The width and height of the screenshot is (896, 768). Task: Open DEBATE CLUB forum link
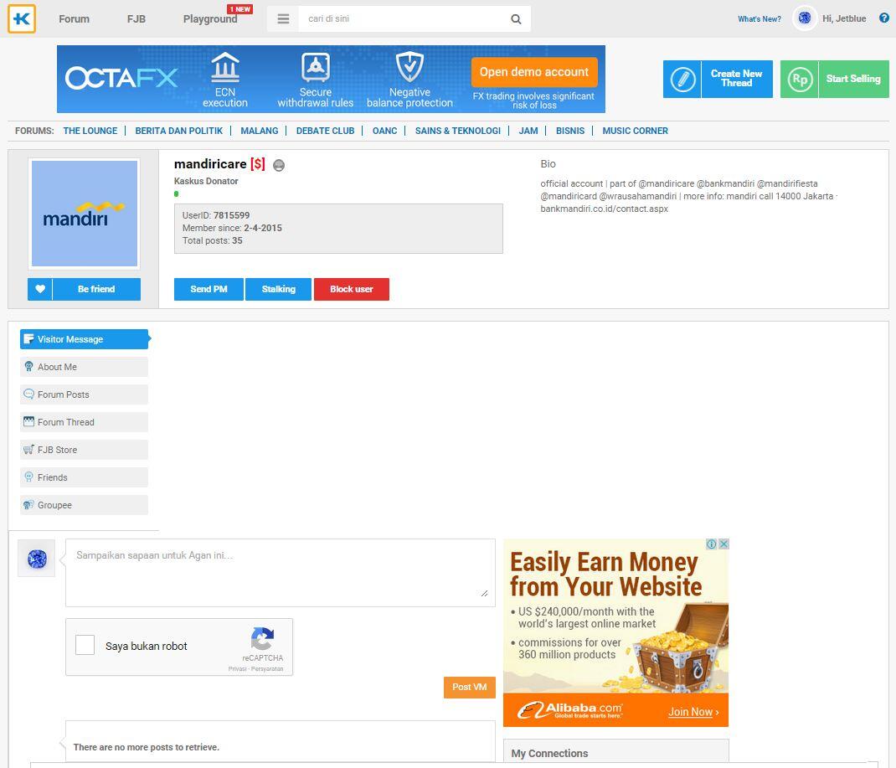tap(325, 131)
